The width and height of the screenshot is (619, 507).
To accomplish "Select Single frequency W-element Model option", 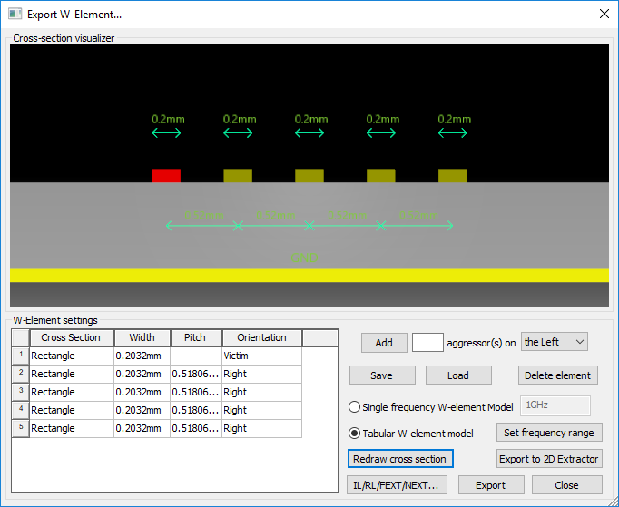I will pyautogui.click(x=355, y=407).
